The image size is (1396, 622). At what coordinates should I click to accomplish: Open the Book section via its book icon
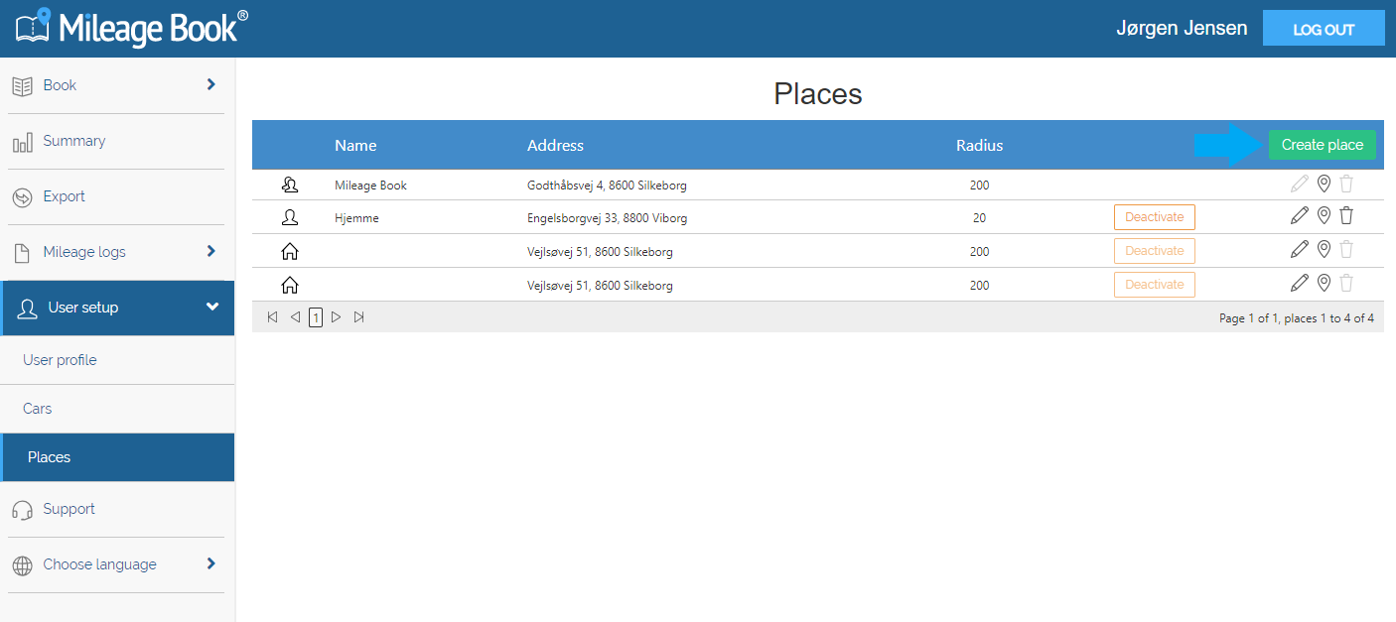point(22,85)
